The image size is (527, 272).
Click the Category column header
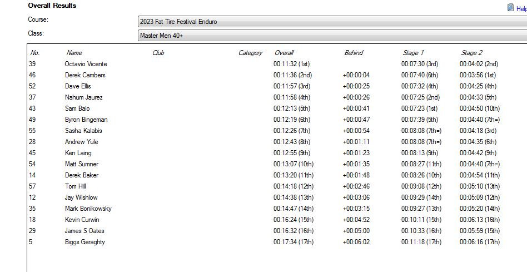[250, 53]
